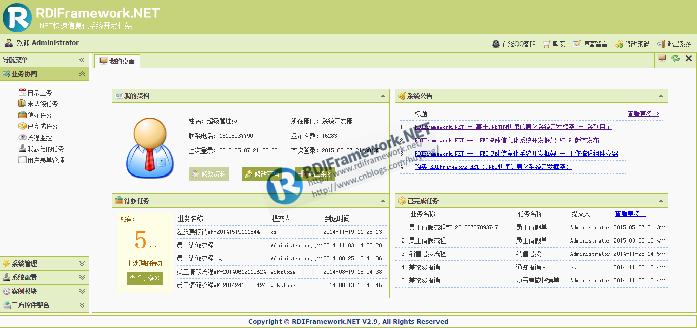Click the 修改密码 key icon in header
The height and width of the screenshot is (328, 697).
point(619,44)
